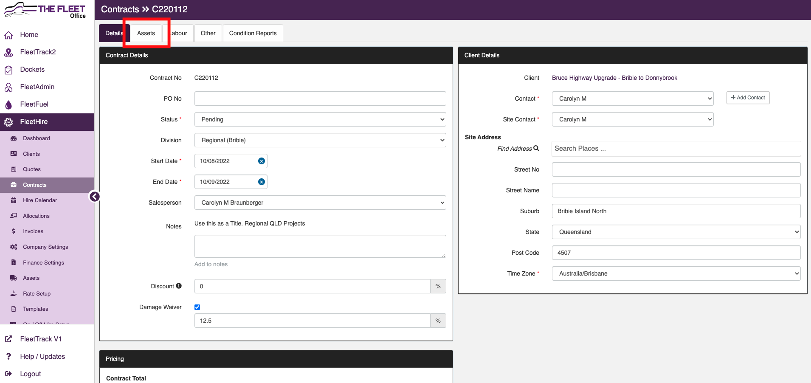Screen dimensions: 811x383
Task: Clear the End Date with the x icon
Action: point(262,182)
